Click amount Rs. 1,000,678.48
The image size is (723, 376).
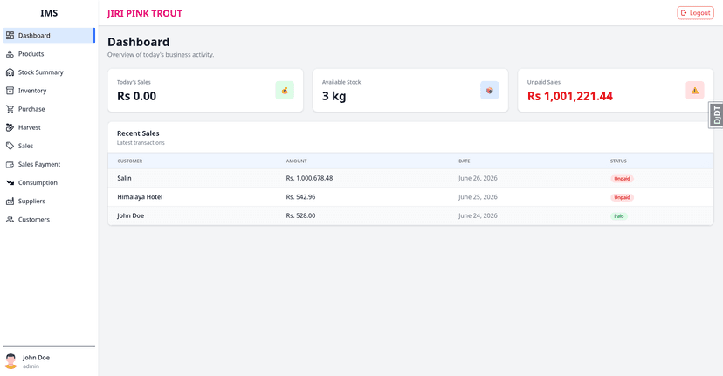309,178
